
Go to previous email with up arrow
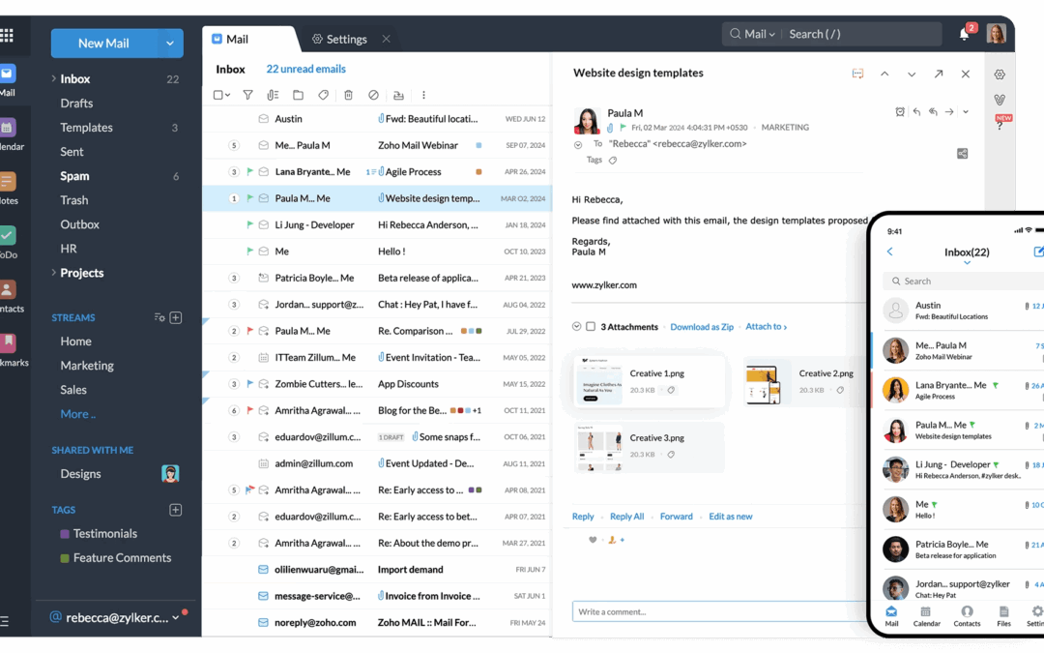pos(884,74)
